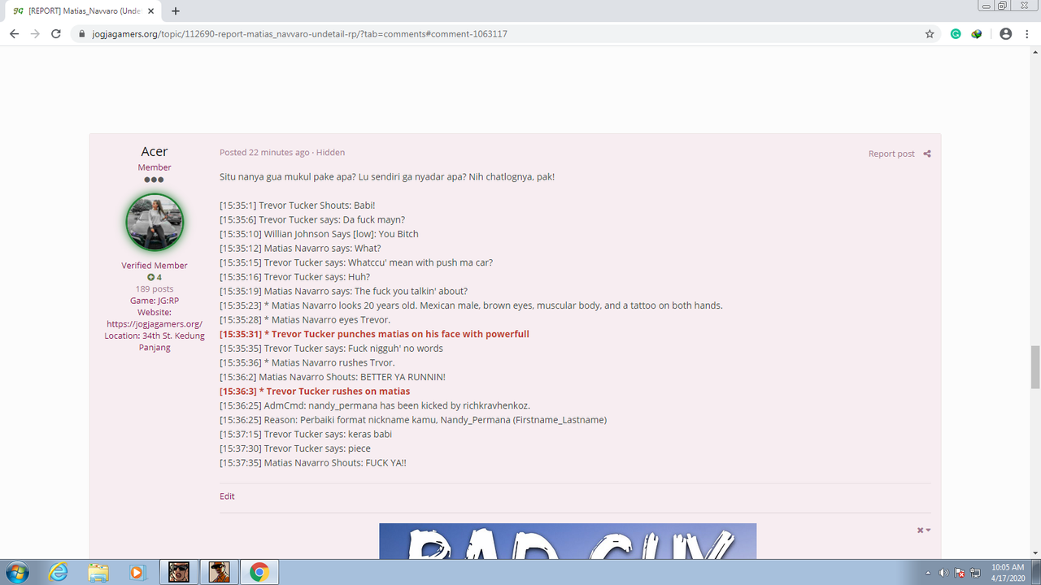Viewport: 1041px width, 585px height.
Task: Click the line 'Trevor Tucker Shouts: Babi!'
Action: click(297, 206)
